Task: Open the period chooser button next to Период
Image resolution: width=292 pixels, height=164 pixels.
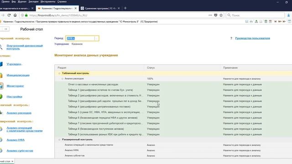Action: [96, 38]
